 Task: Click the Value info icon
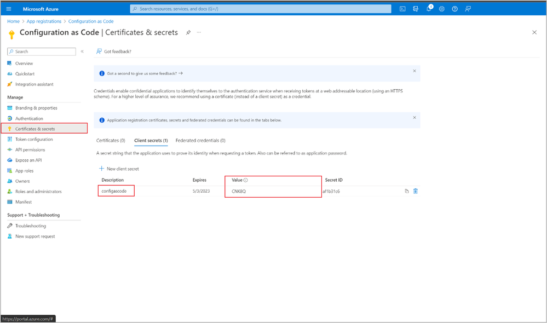[246, 180]
